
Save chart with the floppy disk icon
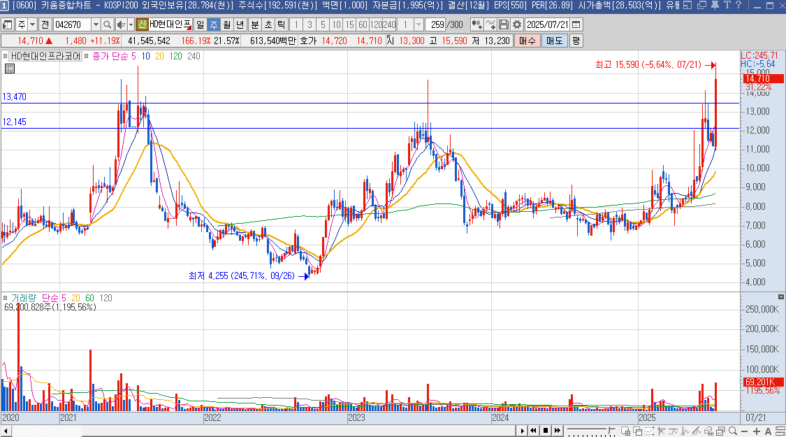point(504,24)
